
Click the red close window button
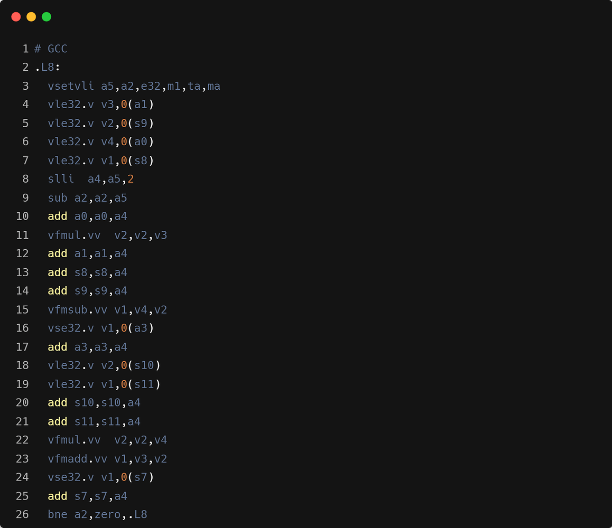16,17
